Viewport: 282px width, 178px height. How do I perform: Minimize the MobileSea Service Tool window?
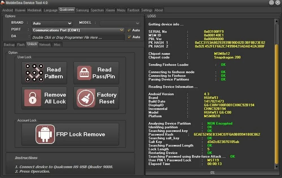click(x=271, y=3)
